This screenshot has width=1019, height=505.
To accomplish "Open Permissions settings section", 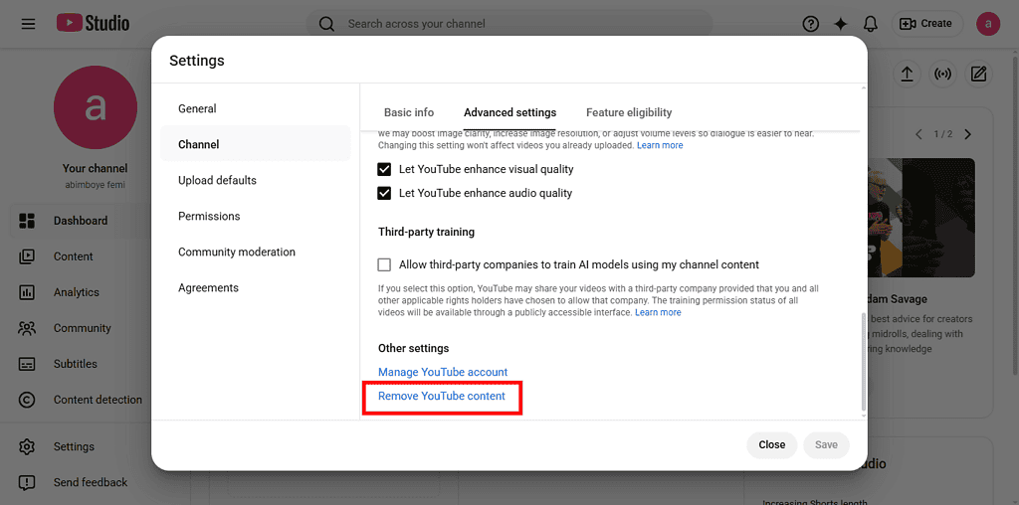I will pos(256,216).
